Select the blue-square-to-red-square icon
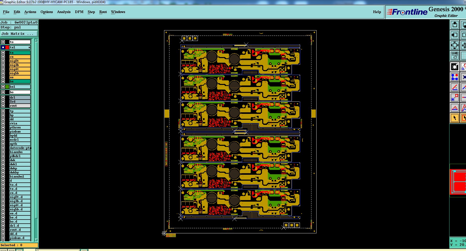The height and width of the screenshot is (251, 466). [x=455, y=97]
